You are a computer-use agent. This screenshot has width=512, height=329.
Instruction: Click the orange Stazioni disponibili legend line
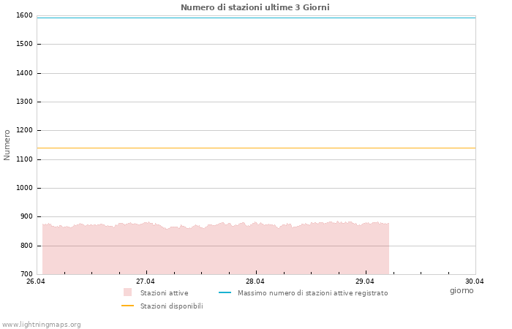coord(127,306)
